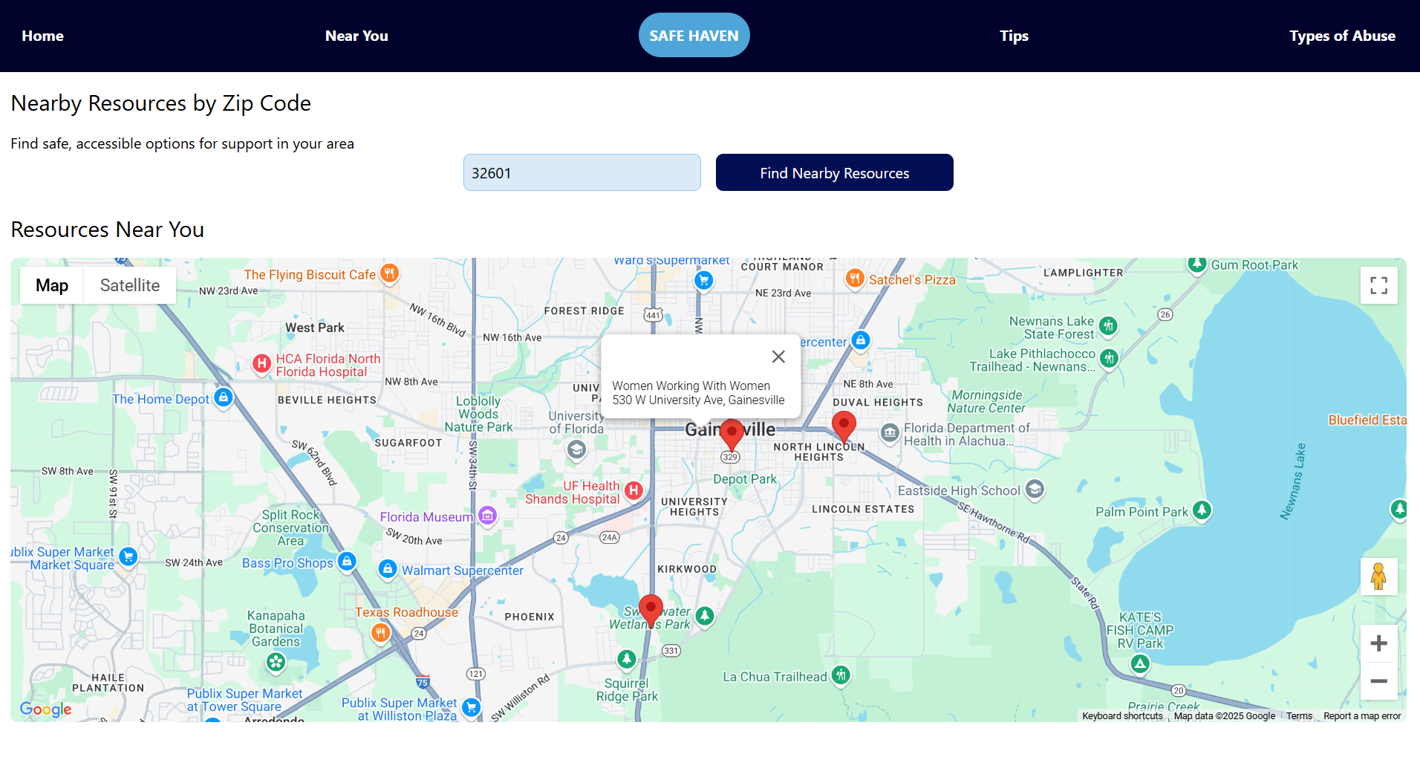Switch map to Satellite view
This screenshot has height=763, width=1420.
pos(130,285)
